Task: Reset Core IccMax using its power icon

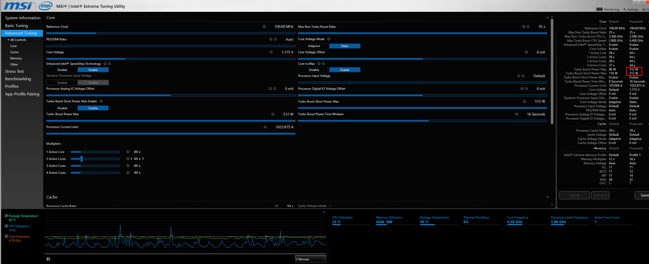Action: tap(323, 63)
